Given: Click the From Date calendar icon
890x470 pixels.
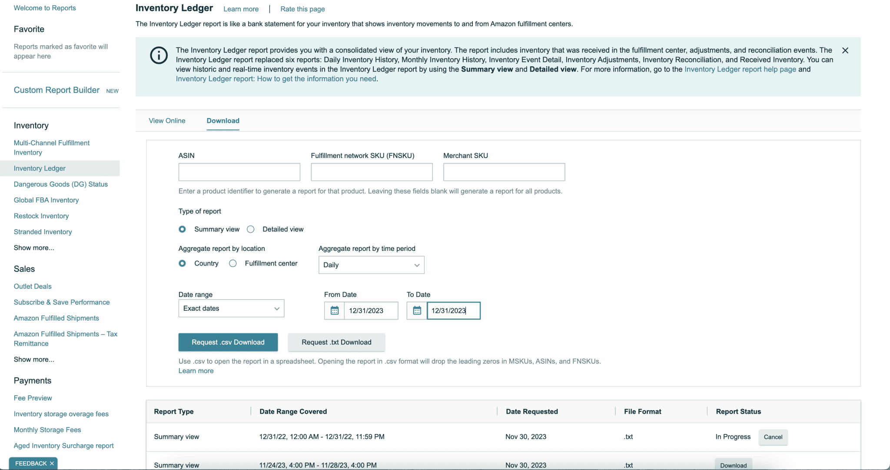Looking at the screenshot, I should [334, 310].
